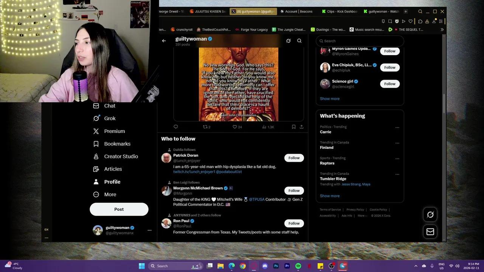Open the menu beside @guiltywomanx account
This screenshot has height=272, width=484.
coord(149,230)
